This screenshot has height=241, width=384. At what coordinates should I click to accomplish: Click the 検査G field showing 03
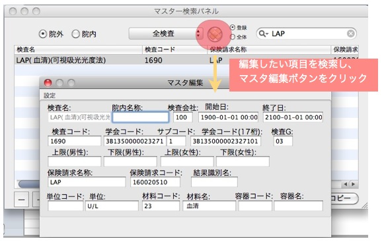pyautogui.click(x=283, y=141)
